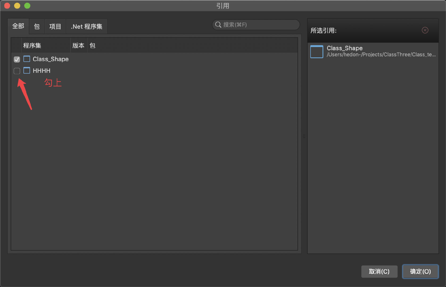
Task: Uncheck the Class_Shape assembly checkbox
Action: [x=17, y=59]
